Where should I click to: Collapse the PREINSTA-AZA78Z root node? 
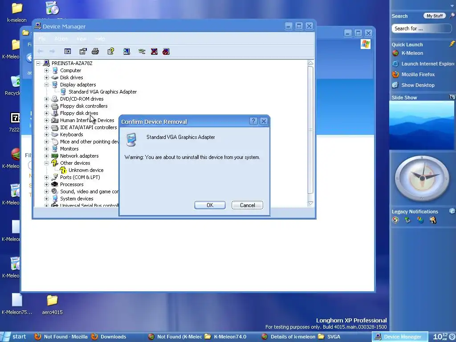point(38,63)
